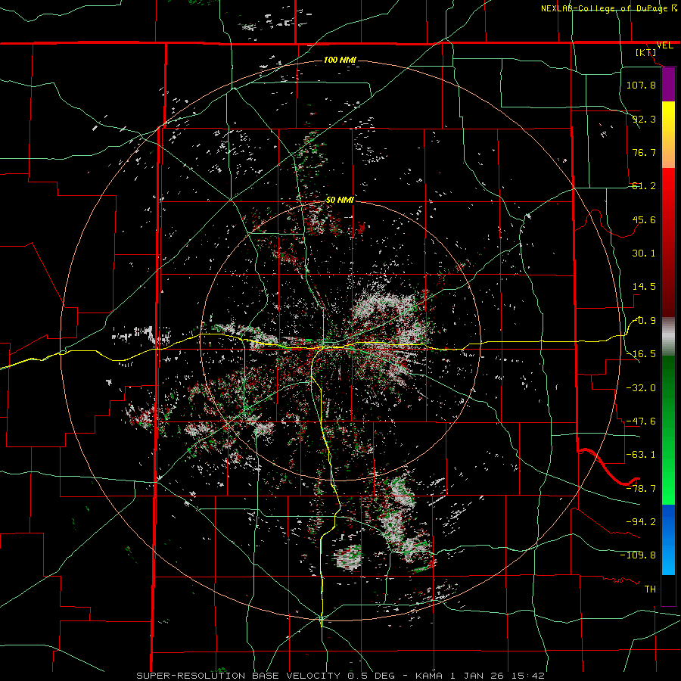Click the 61.2 legend value
Image resolution: width=681 pixels, height=681 pixels.
pyautogui.click(x=644, y=186)
